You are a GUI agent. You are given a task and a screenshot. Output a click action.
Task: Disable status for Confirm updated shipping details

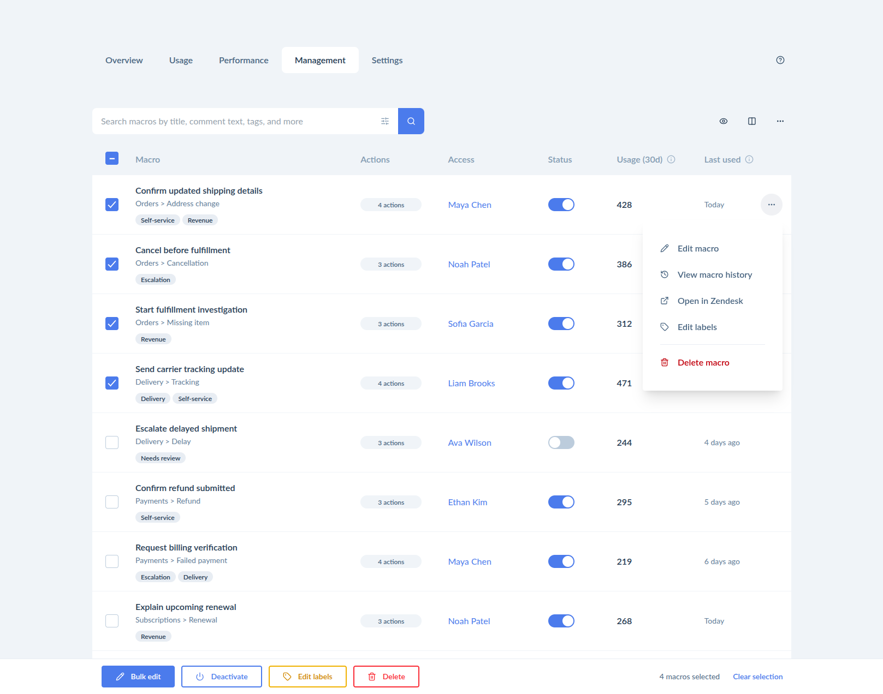tap(561, 205)
